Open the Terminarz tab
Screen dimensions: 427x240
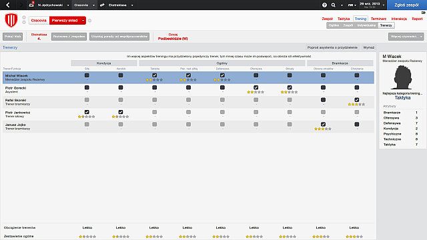[378, 19]
